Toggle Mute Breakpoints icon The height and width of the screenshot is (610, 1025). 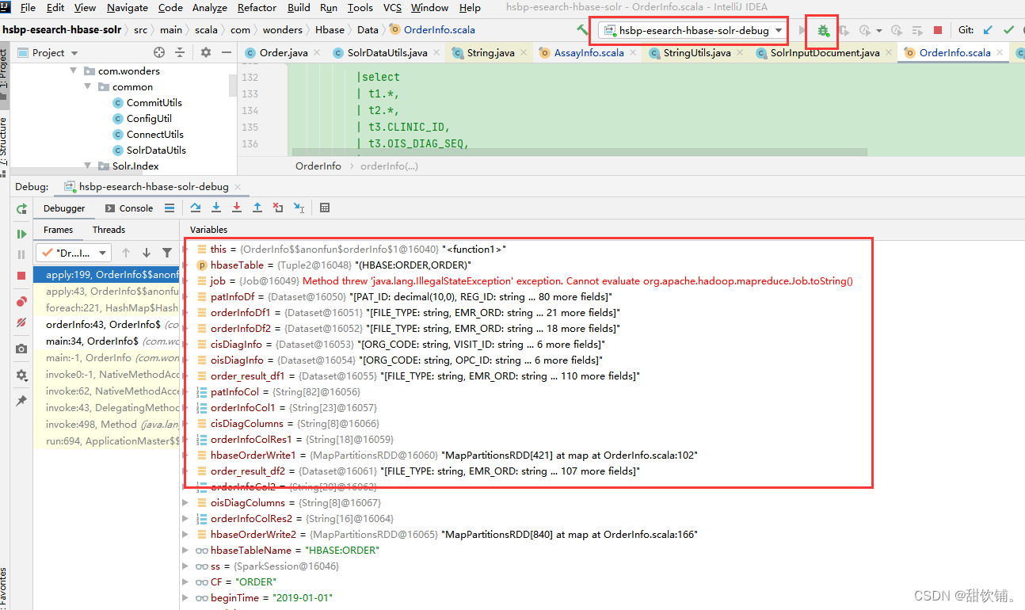click(x=21, y=322)
